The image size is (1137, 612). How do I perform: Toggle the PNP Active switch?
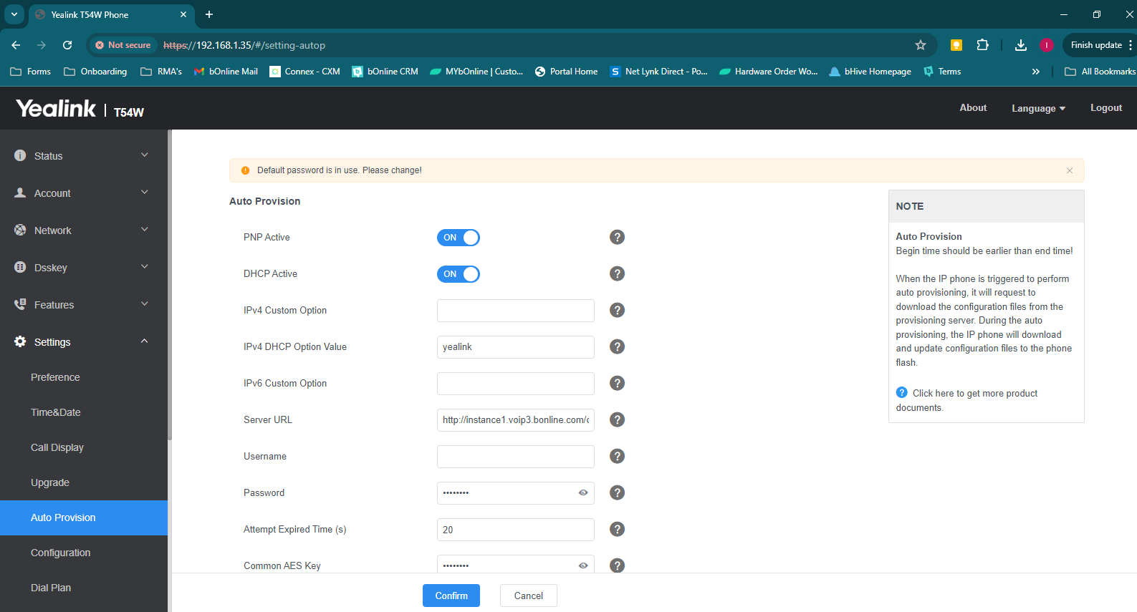pyautogui.click(x=459, y=238)
